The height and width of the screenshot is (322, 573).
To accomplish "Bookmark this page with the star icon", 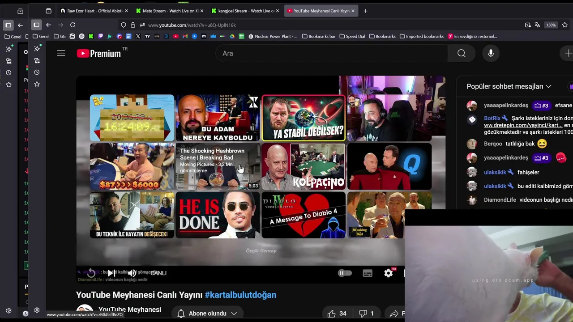I will (564, 25).
